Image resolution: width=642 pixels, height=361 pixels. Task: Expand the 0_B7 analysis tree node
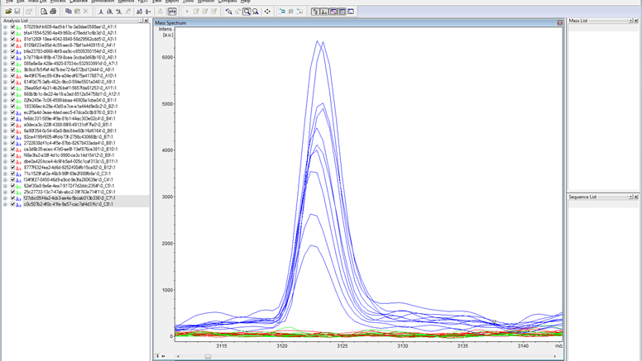click(5, 137)
